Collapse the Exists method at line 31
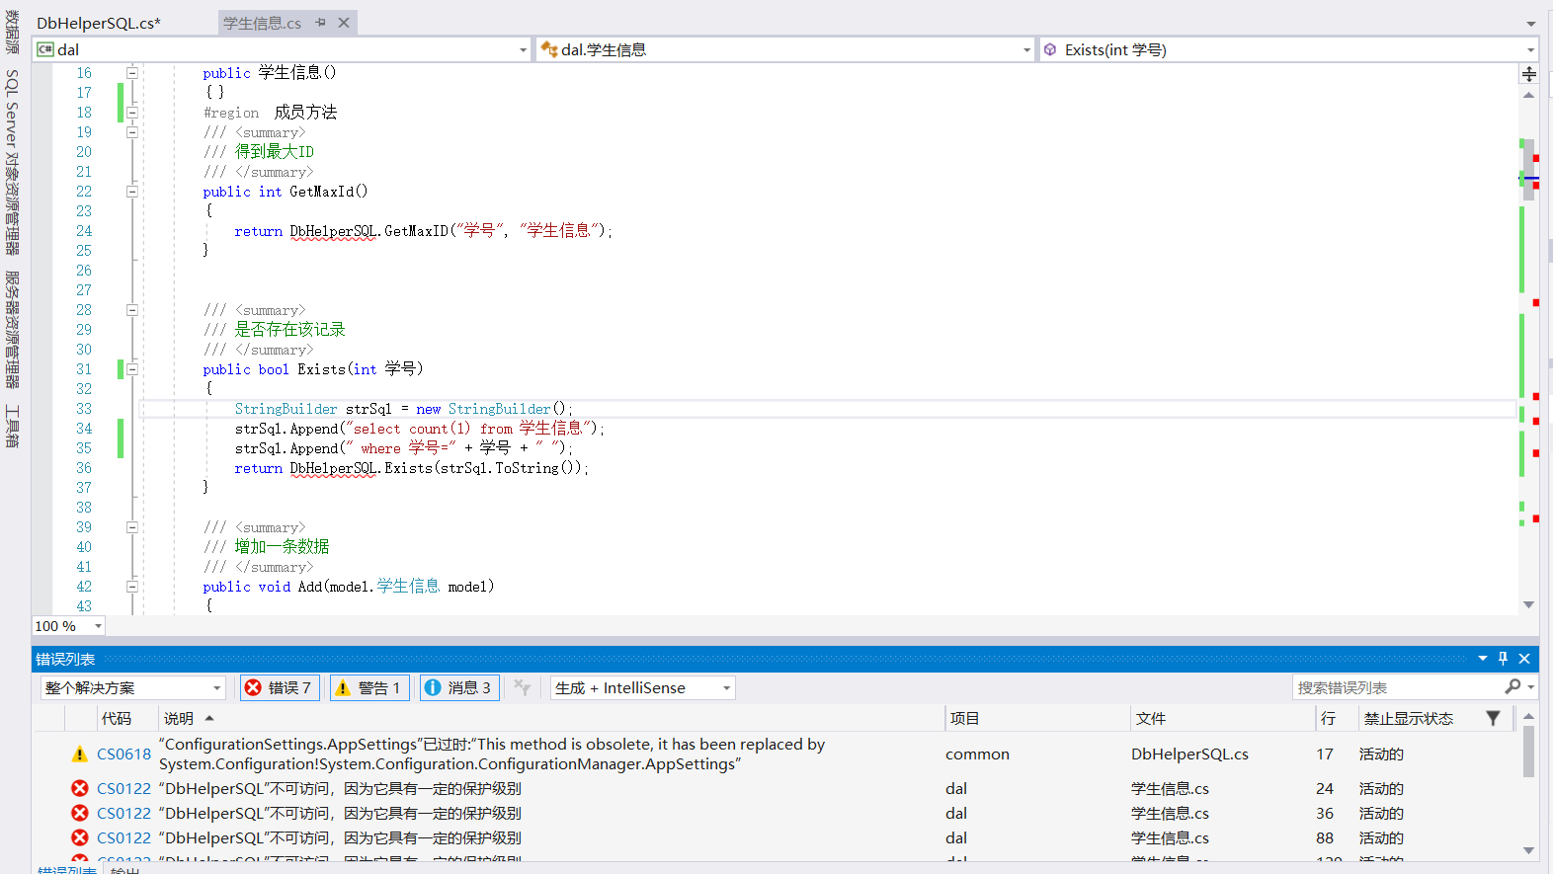This screenshot has width=1553, height=874. [131, 368]
